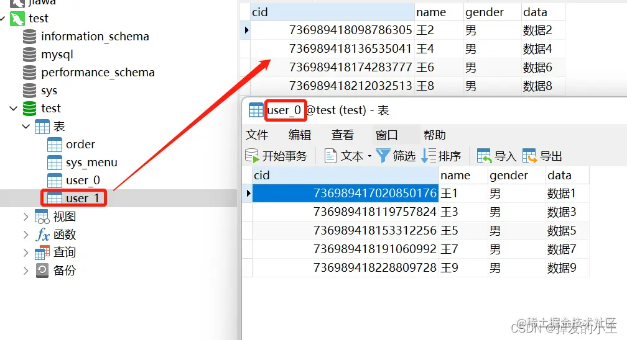Click the 导出 export button
627x340 pixels.
pos(542,156)
